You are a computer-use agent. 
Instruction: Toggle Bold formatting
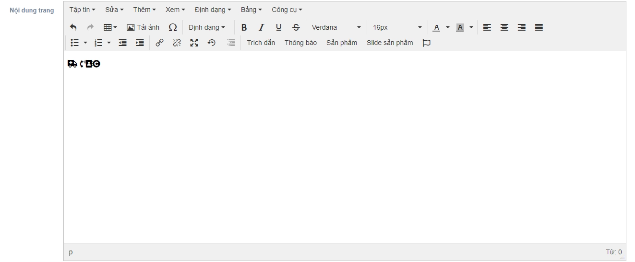[244, 27]
